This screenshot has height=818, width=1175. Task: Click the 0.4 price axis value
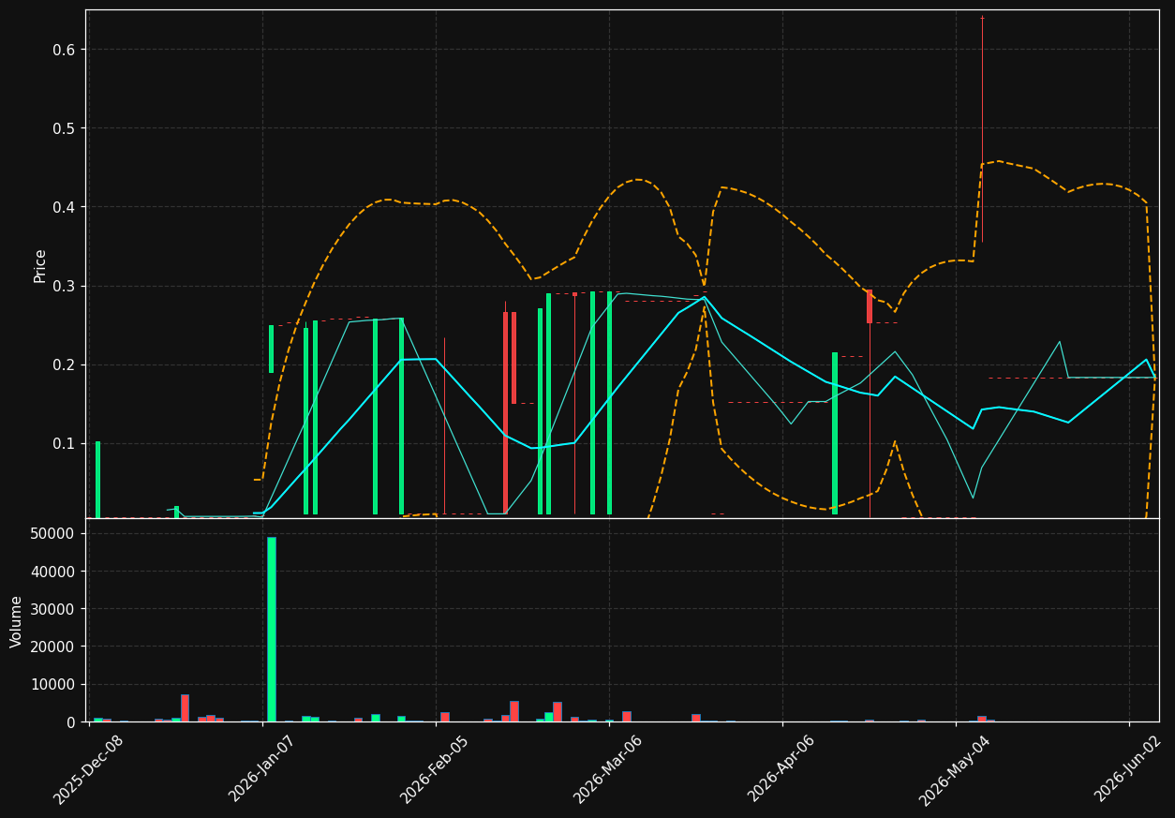pos(64,207)
